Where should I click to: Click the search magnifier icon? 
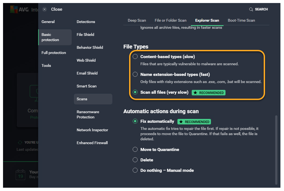[x=251, y=9]
